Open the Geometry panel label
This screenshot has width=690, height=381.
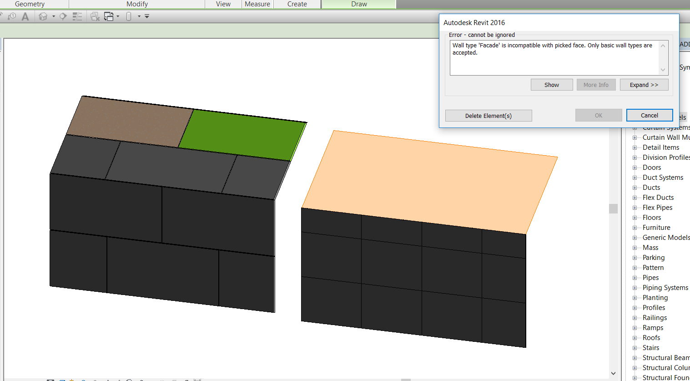30,4
